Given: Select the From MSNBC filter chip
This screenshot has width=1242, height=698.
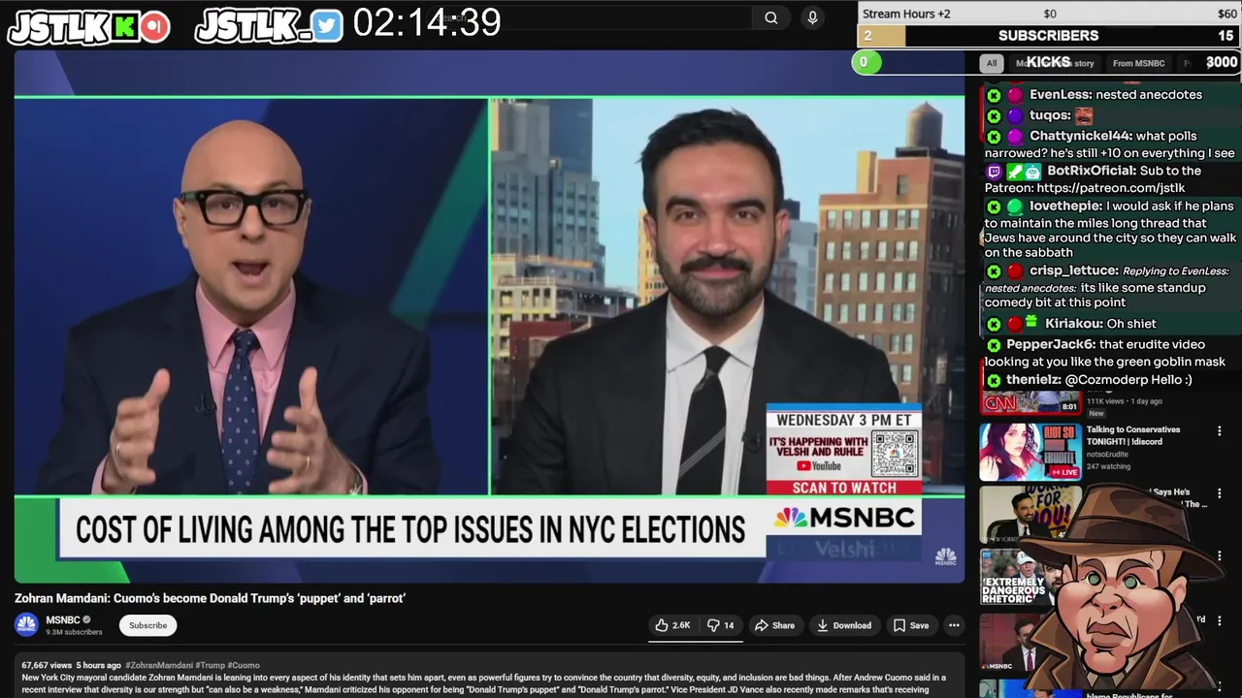Looking at the screenshot, I should coord(1138,63).
